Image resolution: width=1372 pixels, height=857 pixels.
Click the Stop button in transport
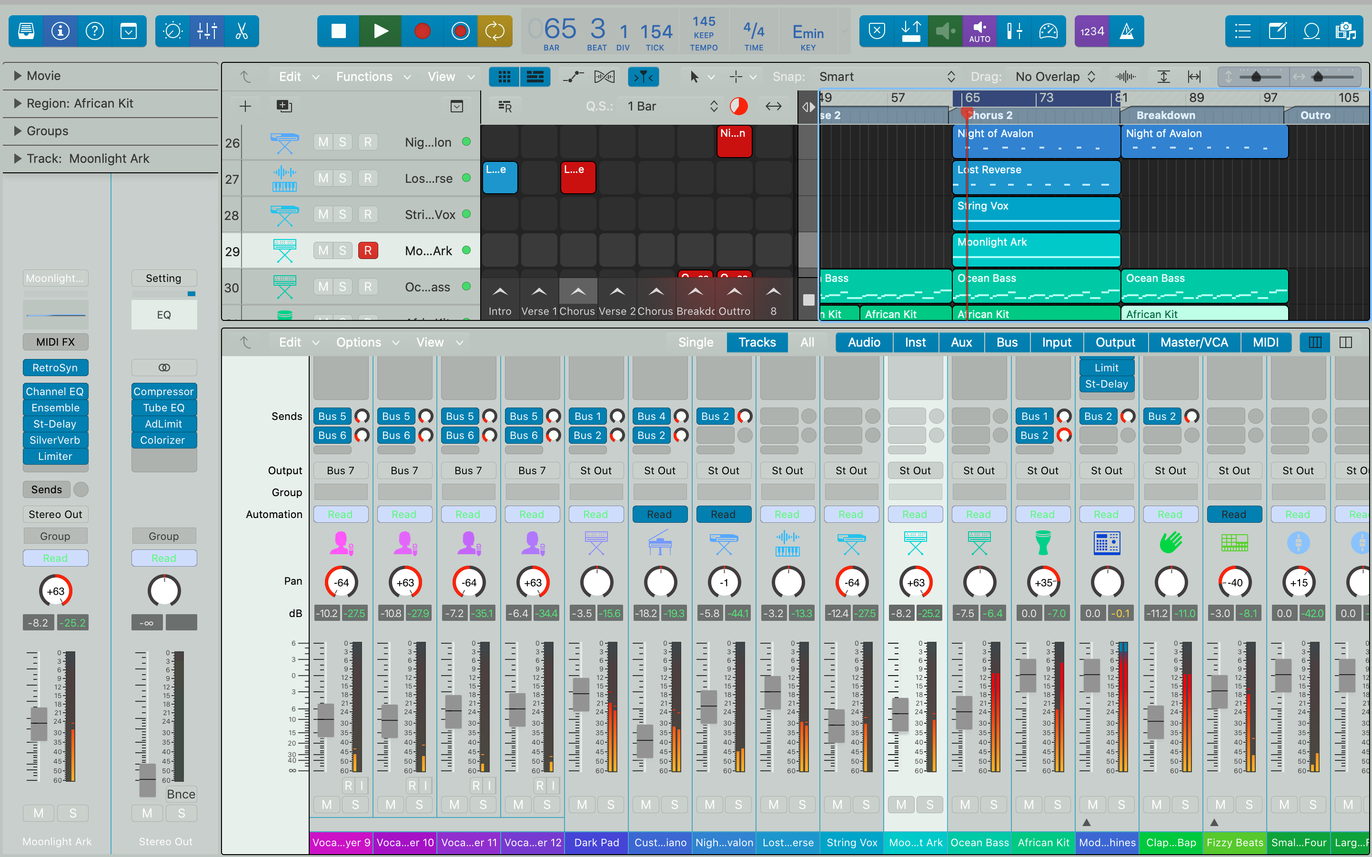tap(338, 31)
